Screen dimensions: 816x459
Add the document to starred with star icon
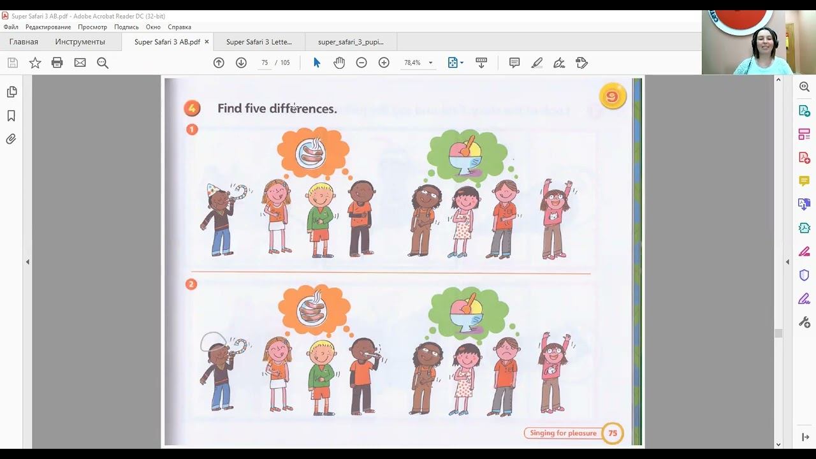click(x=35, y=62)
